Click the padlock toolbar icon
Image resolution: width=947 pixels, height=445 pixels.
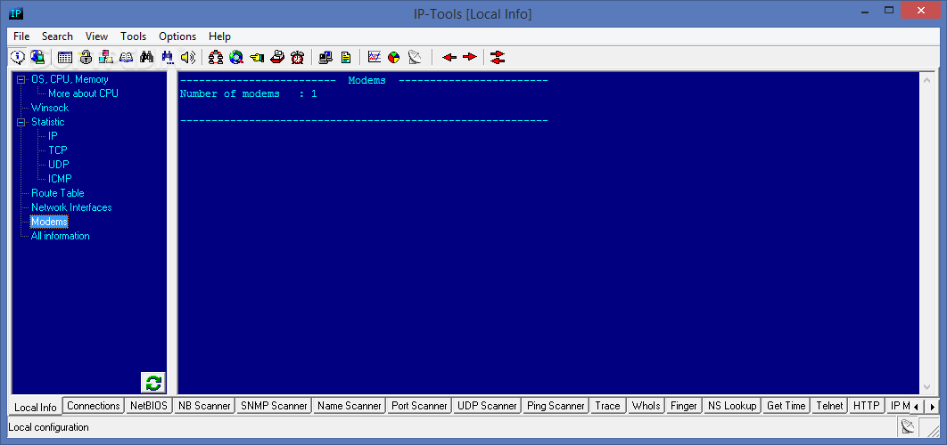[86, 57]
